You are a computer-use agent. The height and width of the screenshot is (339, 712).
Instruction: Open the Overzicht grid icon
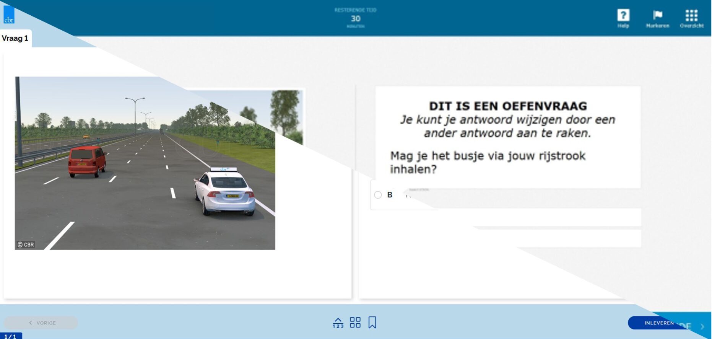[x=691, y=18]
